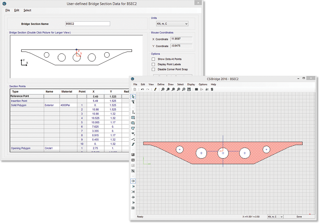Click the pan hand view icon
The width and height of the screenshot is (319, 223).
[x=189, y=90]
